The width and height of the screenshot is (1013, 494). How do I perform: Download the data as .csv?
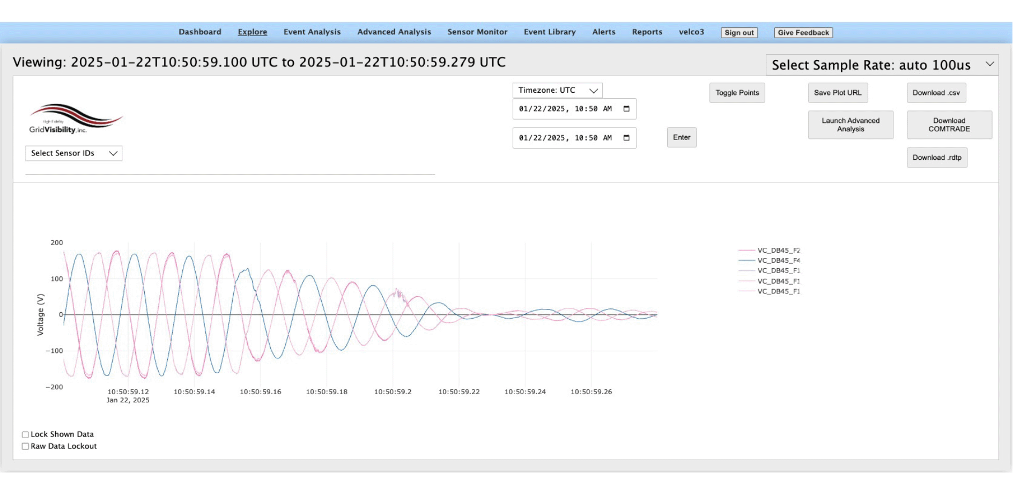pyautogui.click(x=936, y=93)
